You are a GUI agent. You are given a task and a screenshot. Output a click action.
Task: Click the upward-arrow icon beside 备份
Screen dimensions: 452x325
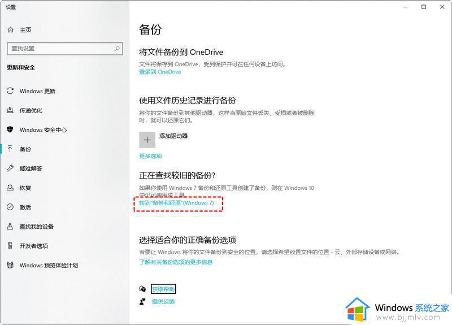click(x=10, y=149)
